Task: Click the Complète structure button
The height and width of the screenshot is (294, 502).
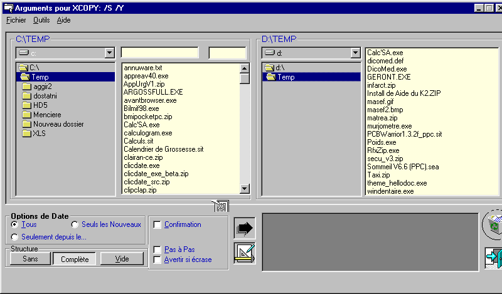Action: coord(75,259)
